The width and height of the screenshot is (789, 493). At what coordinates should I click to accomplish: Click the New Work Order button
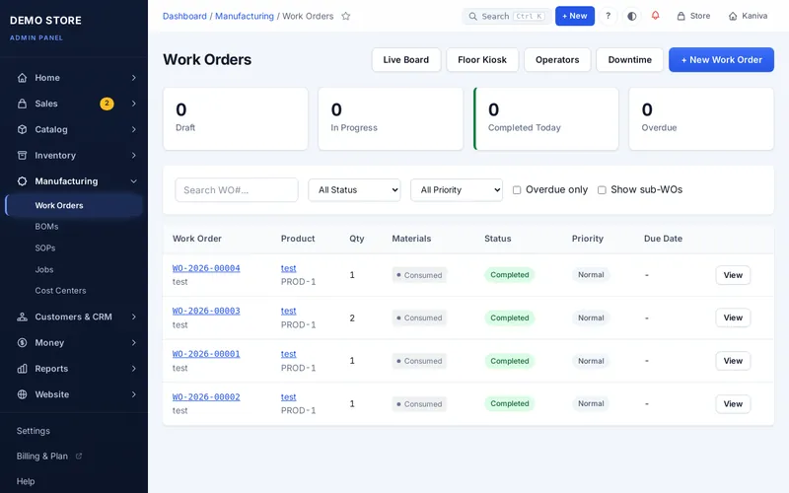pos(721,60)
